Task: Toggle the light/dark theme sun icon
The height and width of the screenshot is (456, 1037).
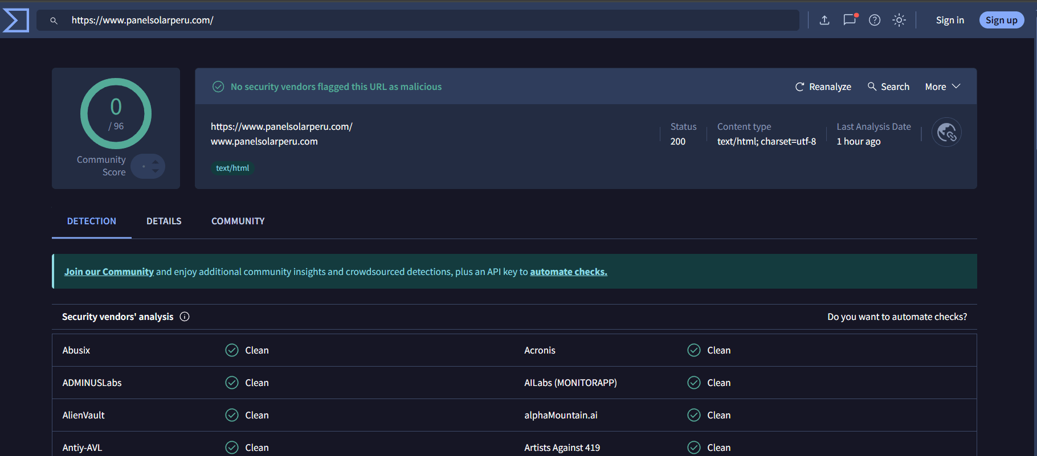Action: coord(899,20)
